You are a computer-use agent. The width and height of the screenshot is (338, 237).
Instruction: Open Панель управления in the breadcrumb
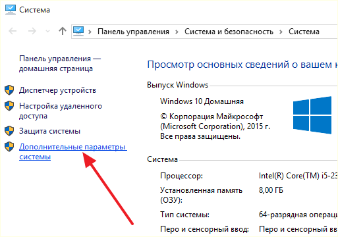click(133, 32)
